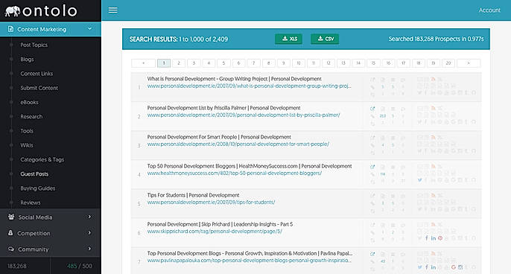Expand Community section arrow
Screen dimensions: 511x274
click(89, 249)
